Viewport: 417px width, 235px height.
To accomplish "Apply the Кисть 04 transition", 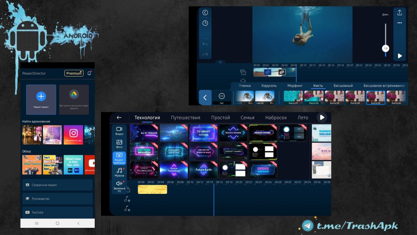I will coord(355,98).
